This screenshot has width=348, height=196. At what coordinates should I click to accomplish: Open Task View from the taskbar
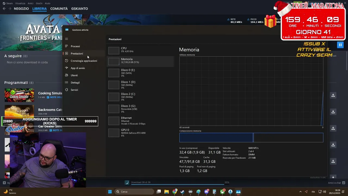pos(159,192)
